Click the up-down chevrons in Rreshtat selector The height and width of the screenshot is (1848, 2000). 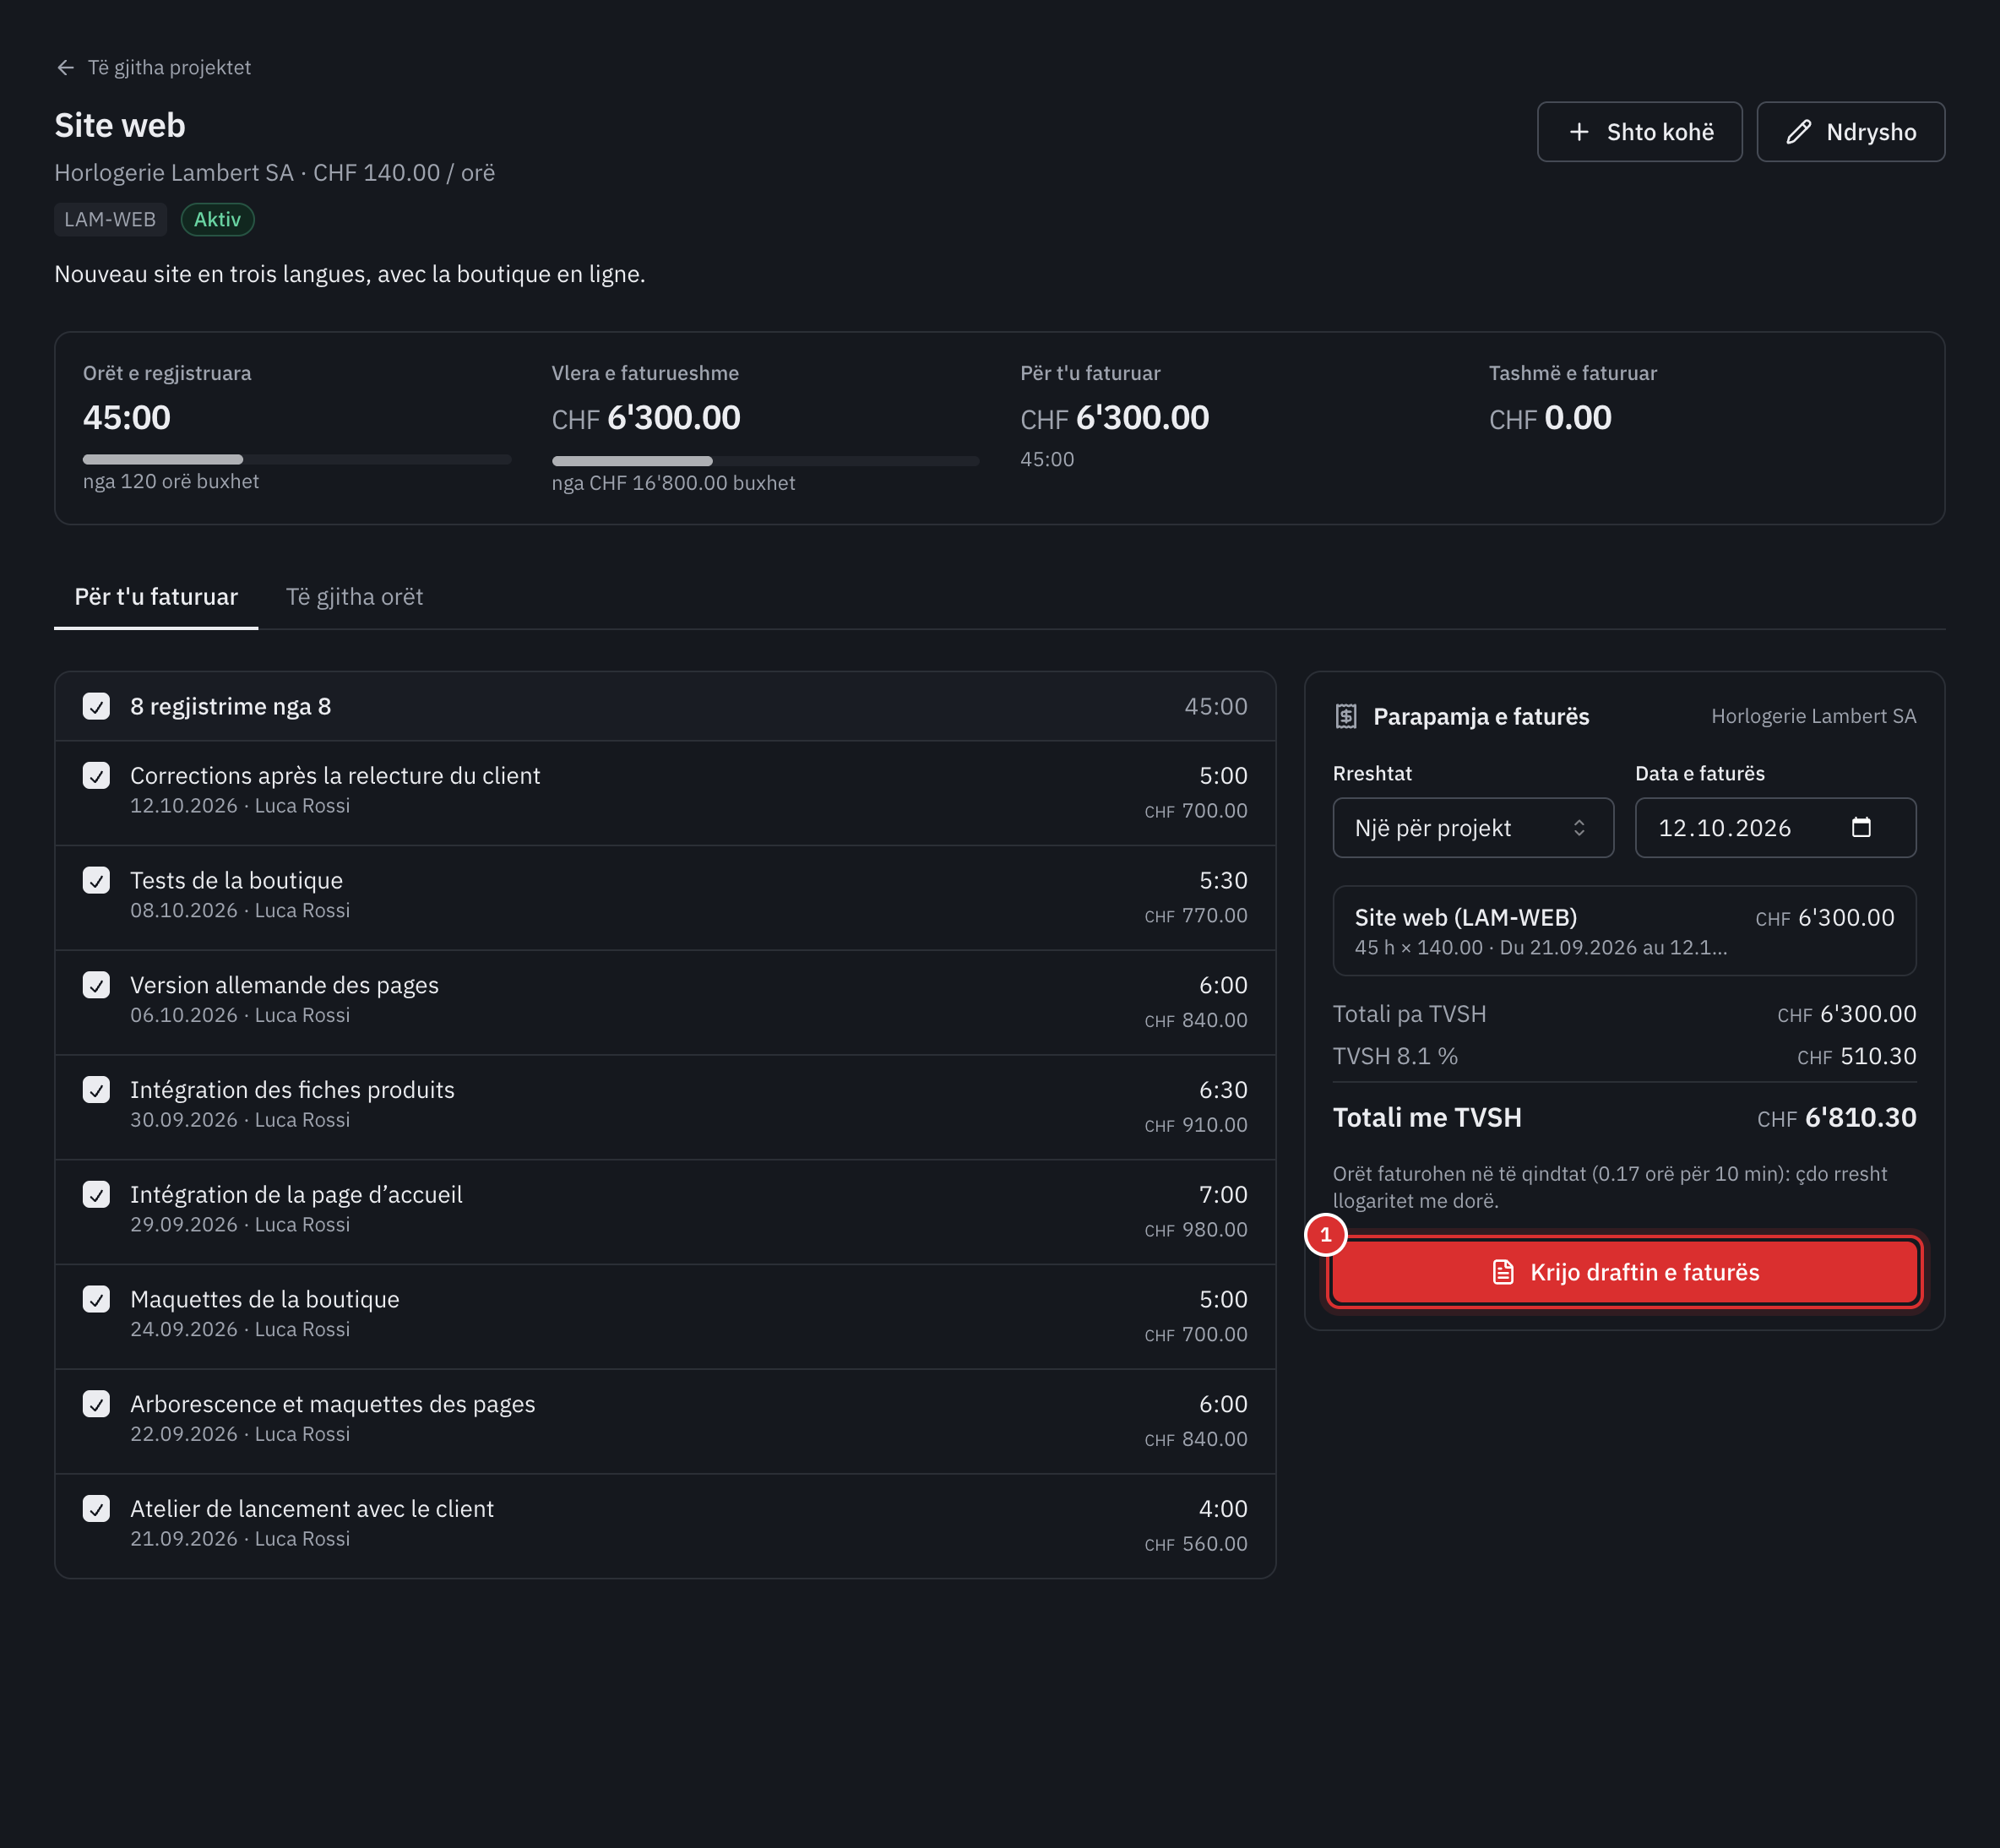click(x=1579, y=827)
